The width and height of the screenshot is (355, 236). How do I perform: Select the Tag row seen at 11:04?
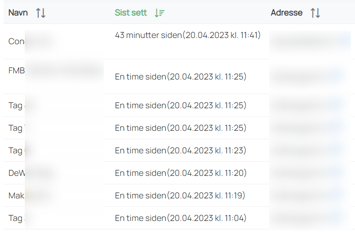[179, 218]
